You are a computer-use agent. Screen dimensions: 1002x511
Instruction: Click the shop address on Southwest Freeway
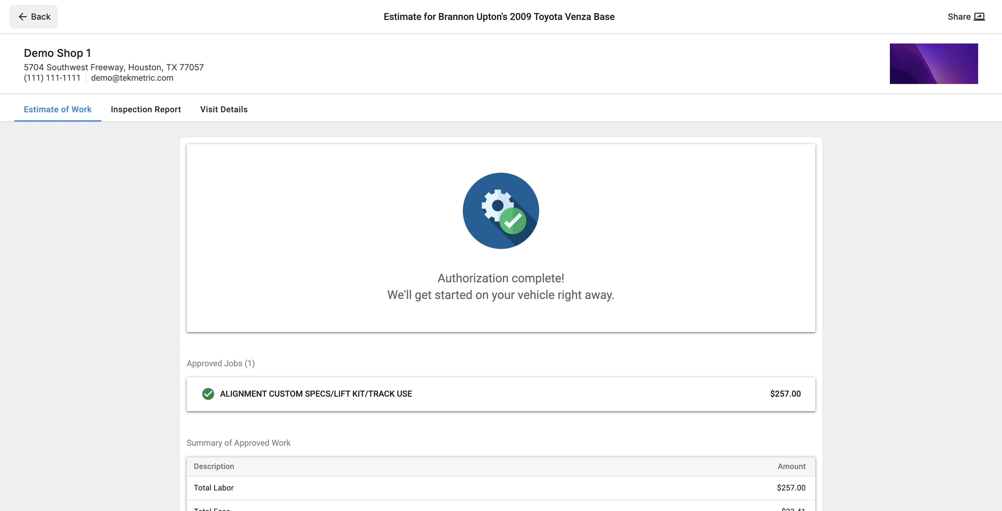pos(114,67)
